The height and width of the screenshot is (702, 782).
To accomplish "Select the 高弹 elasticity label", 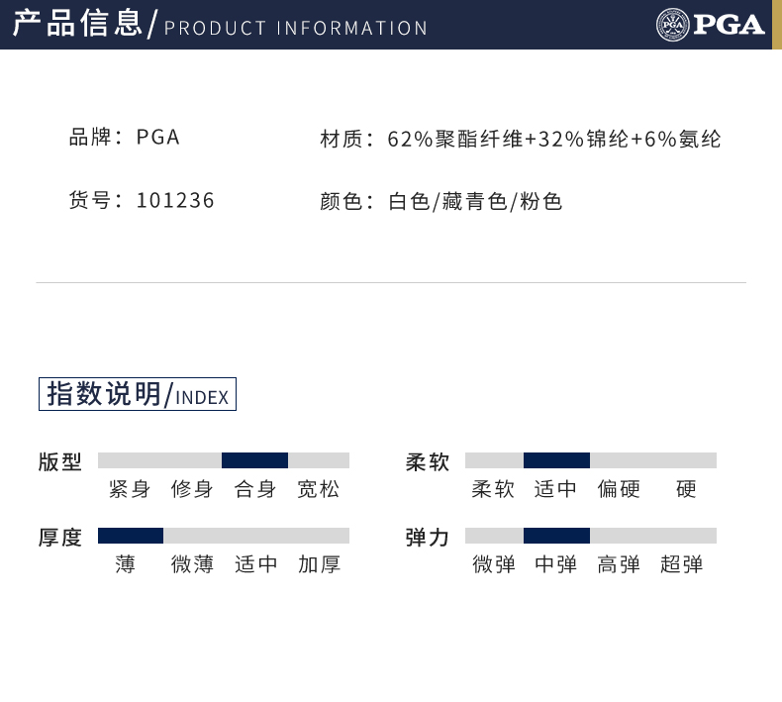I will point(619,564).
